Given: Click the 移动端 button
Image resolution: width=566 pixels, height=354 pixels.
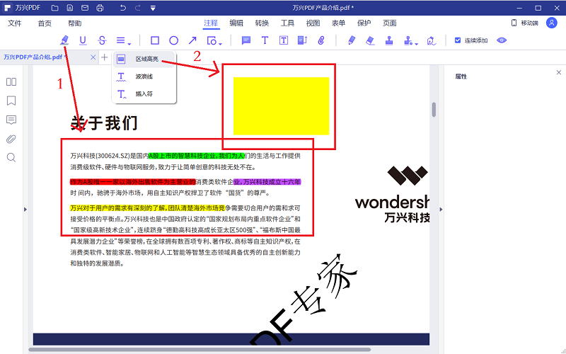Looking at the screenshot, I should pyautogui.click(x=524, y=23).
